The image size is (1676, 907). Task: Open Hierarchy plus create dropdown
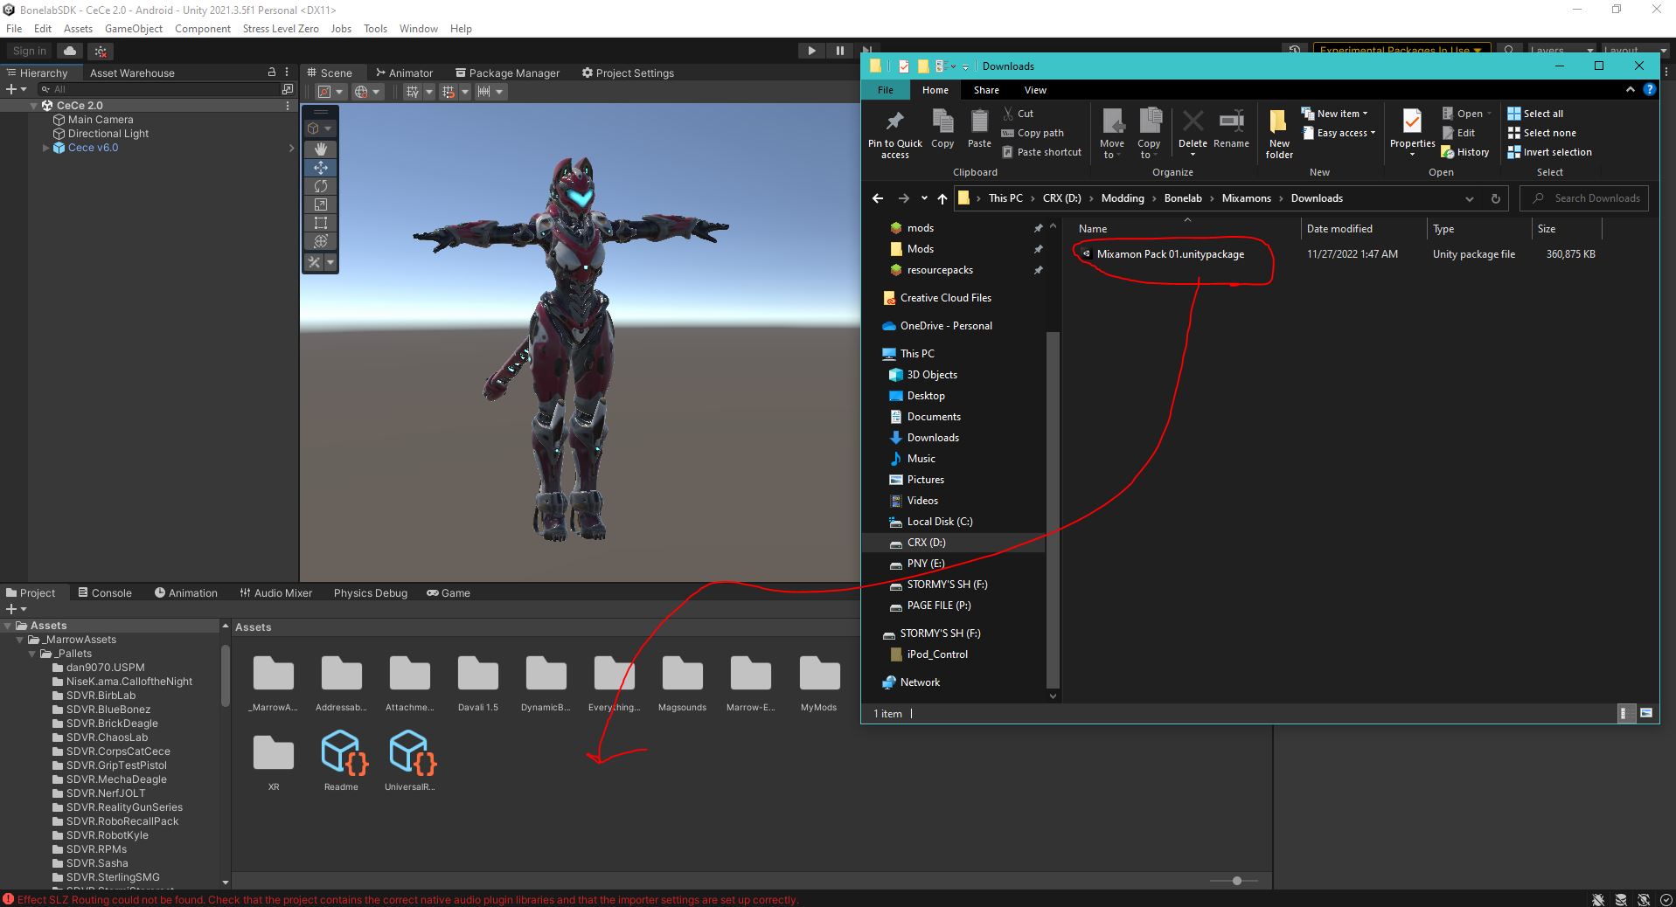pyautogui.click(x=16, y=89)
